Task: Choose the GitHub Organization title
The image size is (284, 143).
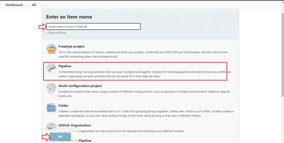Action: (x=75, y=125)
